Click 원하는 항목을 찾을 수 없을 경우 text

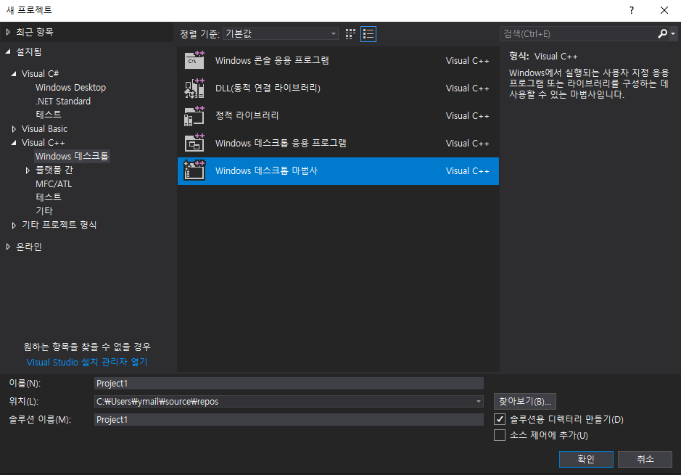[x=87, y=347]
